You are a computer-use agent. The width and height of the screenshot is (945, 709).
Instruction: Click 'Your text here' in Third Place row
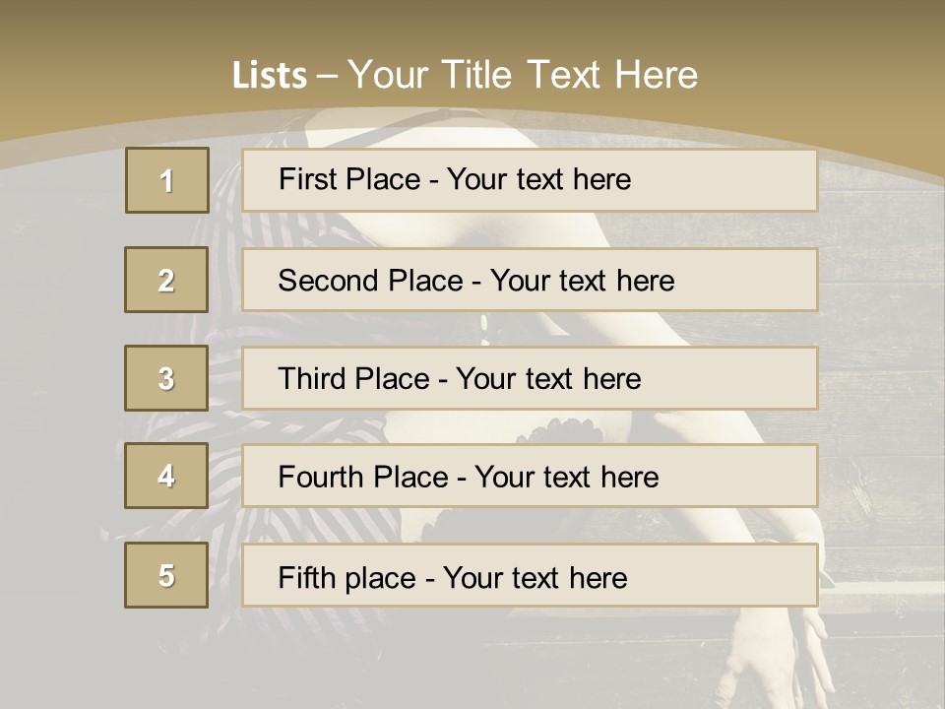tap(548, 378)
